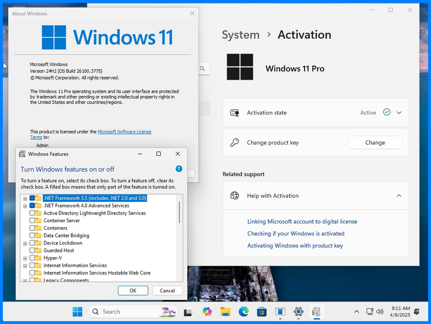
Task: Open Settings gear icon on taskbar
Action: pyautogui.click(x=298, y=312)
